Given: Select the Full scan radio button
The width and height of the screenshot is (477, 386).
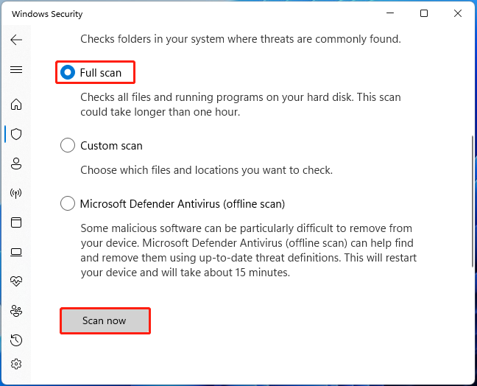Looking at the screenshot, I should tap(68, 72).
